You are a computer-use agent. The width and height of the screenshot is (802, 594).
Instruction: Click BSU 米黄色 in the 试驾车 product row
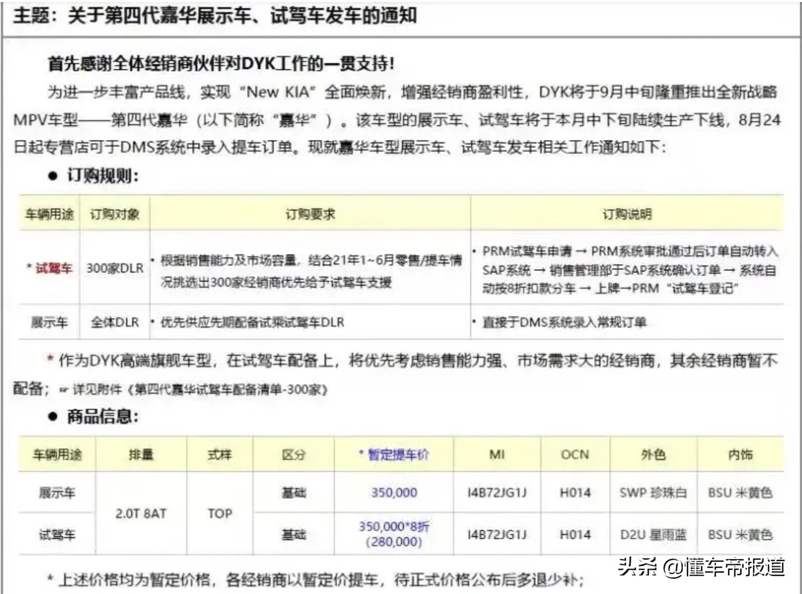click(x=740, y=534)
